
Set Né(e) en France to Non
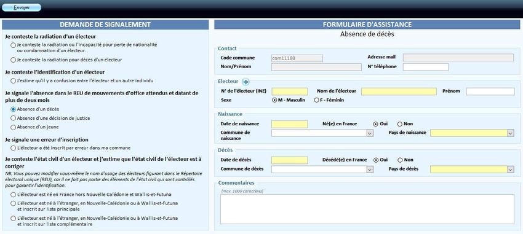pos(399,124)
